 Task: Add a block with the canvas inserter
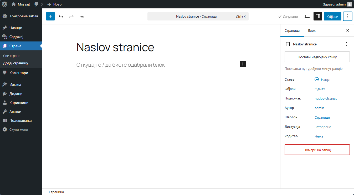click(243, 64)
